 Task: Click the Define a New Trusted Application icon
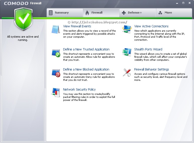point(56,53)
